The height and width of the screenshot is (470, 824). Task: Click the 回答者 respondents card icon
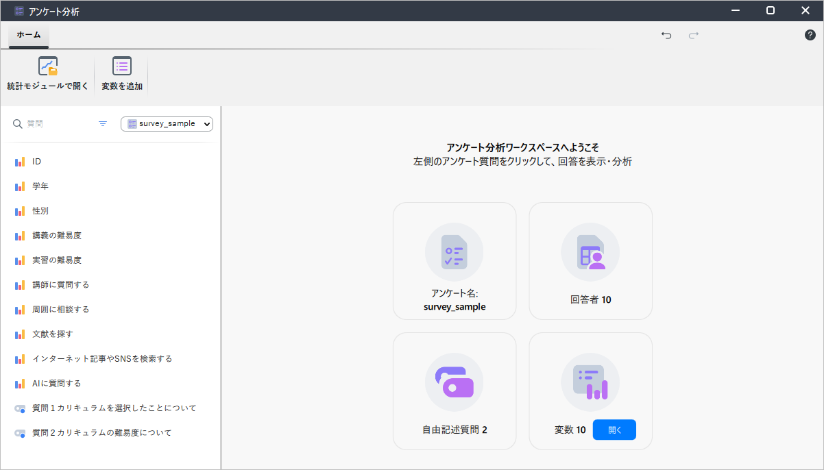coord(590,252)
